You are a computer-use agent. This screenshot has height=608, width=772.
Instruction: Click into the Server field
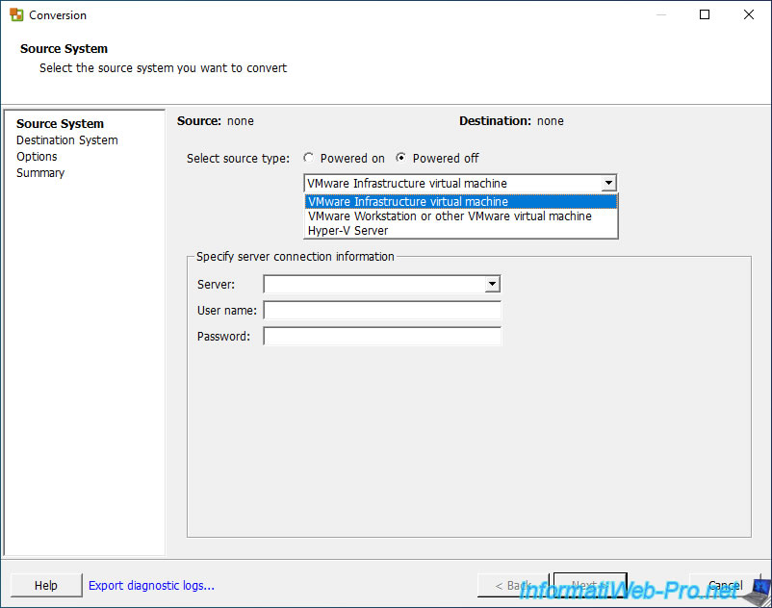coord(374,284)
